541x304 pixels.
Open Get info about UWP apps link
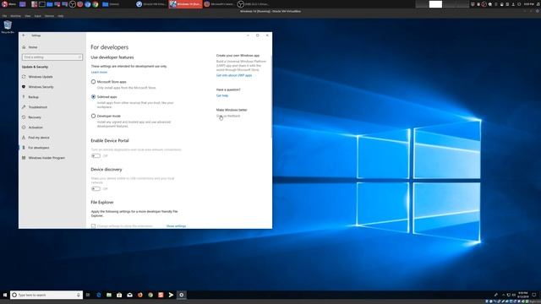234,75
